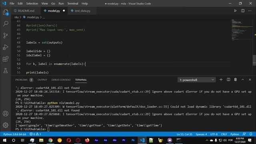The height and width of the screenshot is (144, 256).
Task: Open the Explorer view in activity bar
Action: [6, 12]
